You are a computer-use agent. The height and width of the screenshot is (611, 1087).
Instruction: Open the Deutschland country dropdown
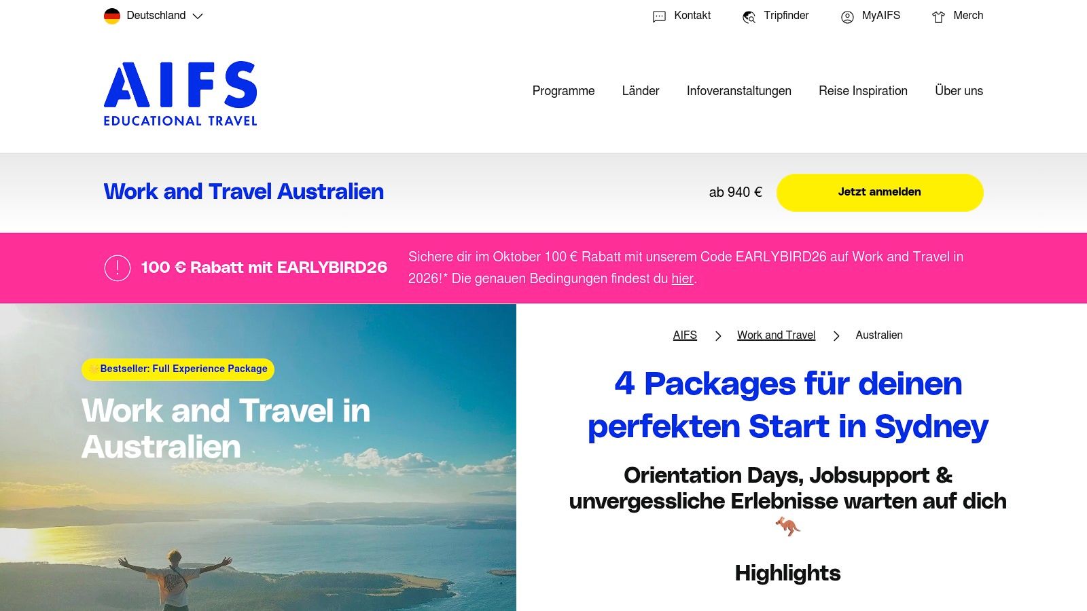(163, 16)
